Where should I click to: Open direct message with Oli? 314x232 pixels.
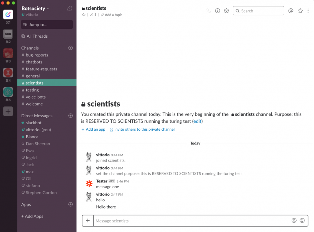47,179
